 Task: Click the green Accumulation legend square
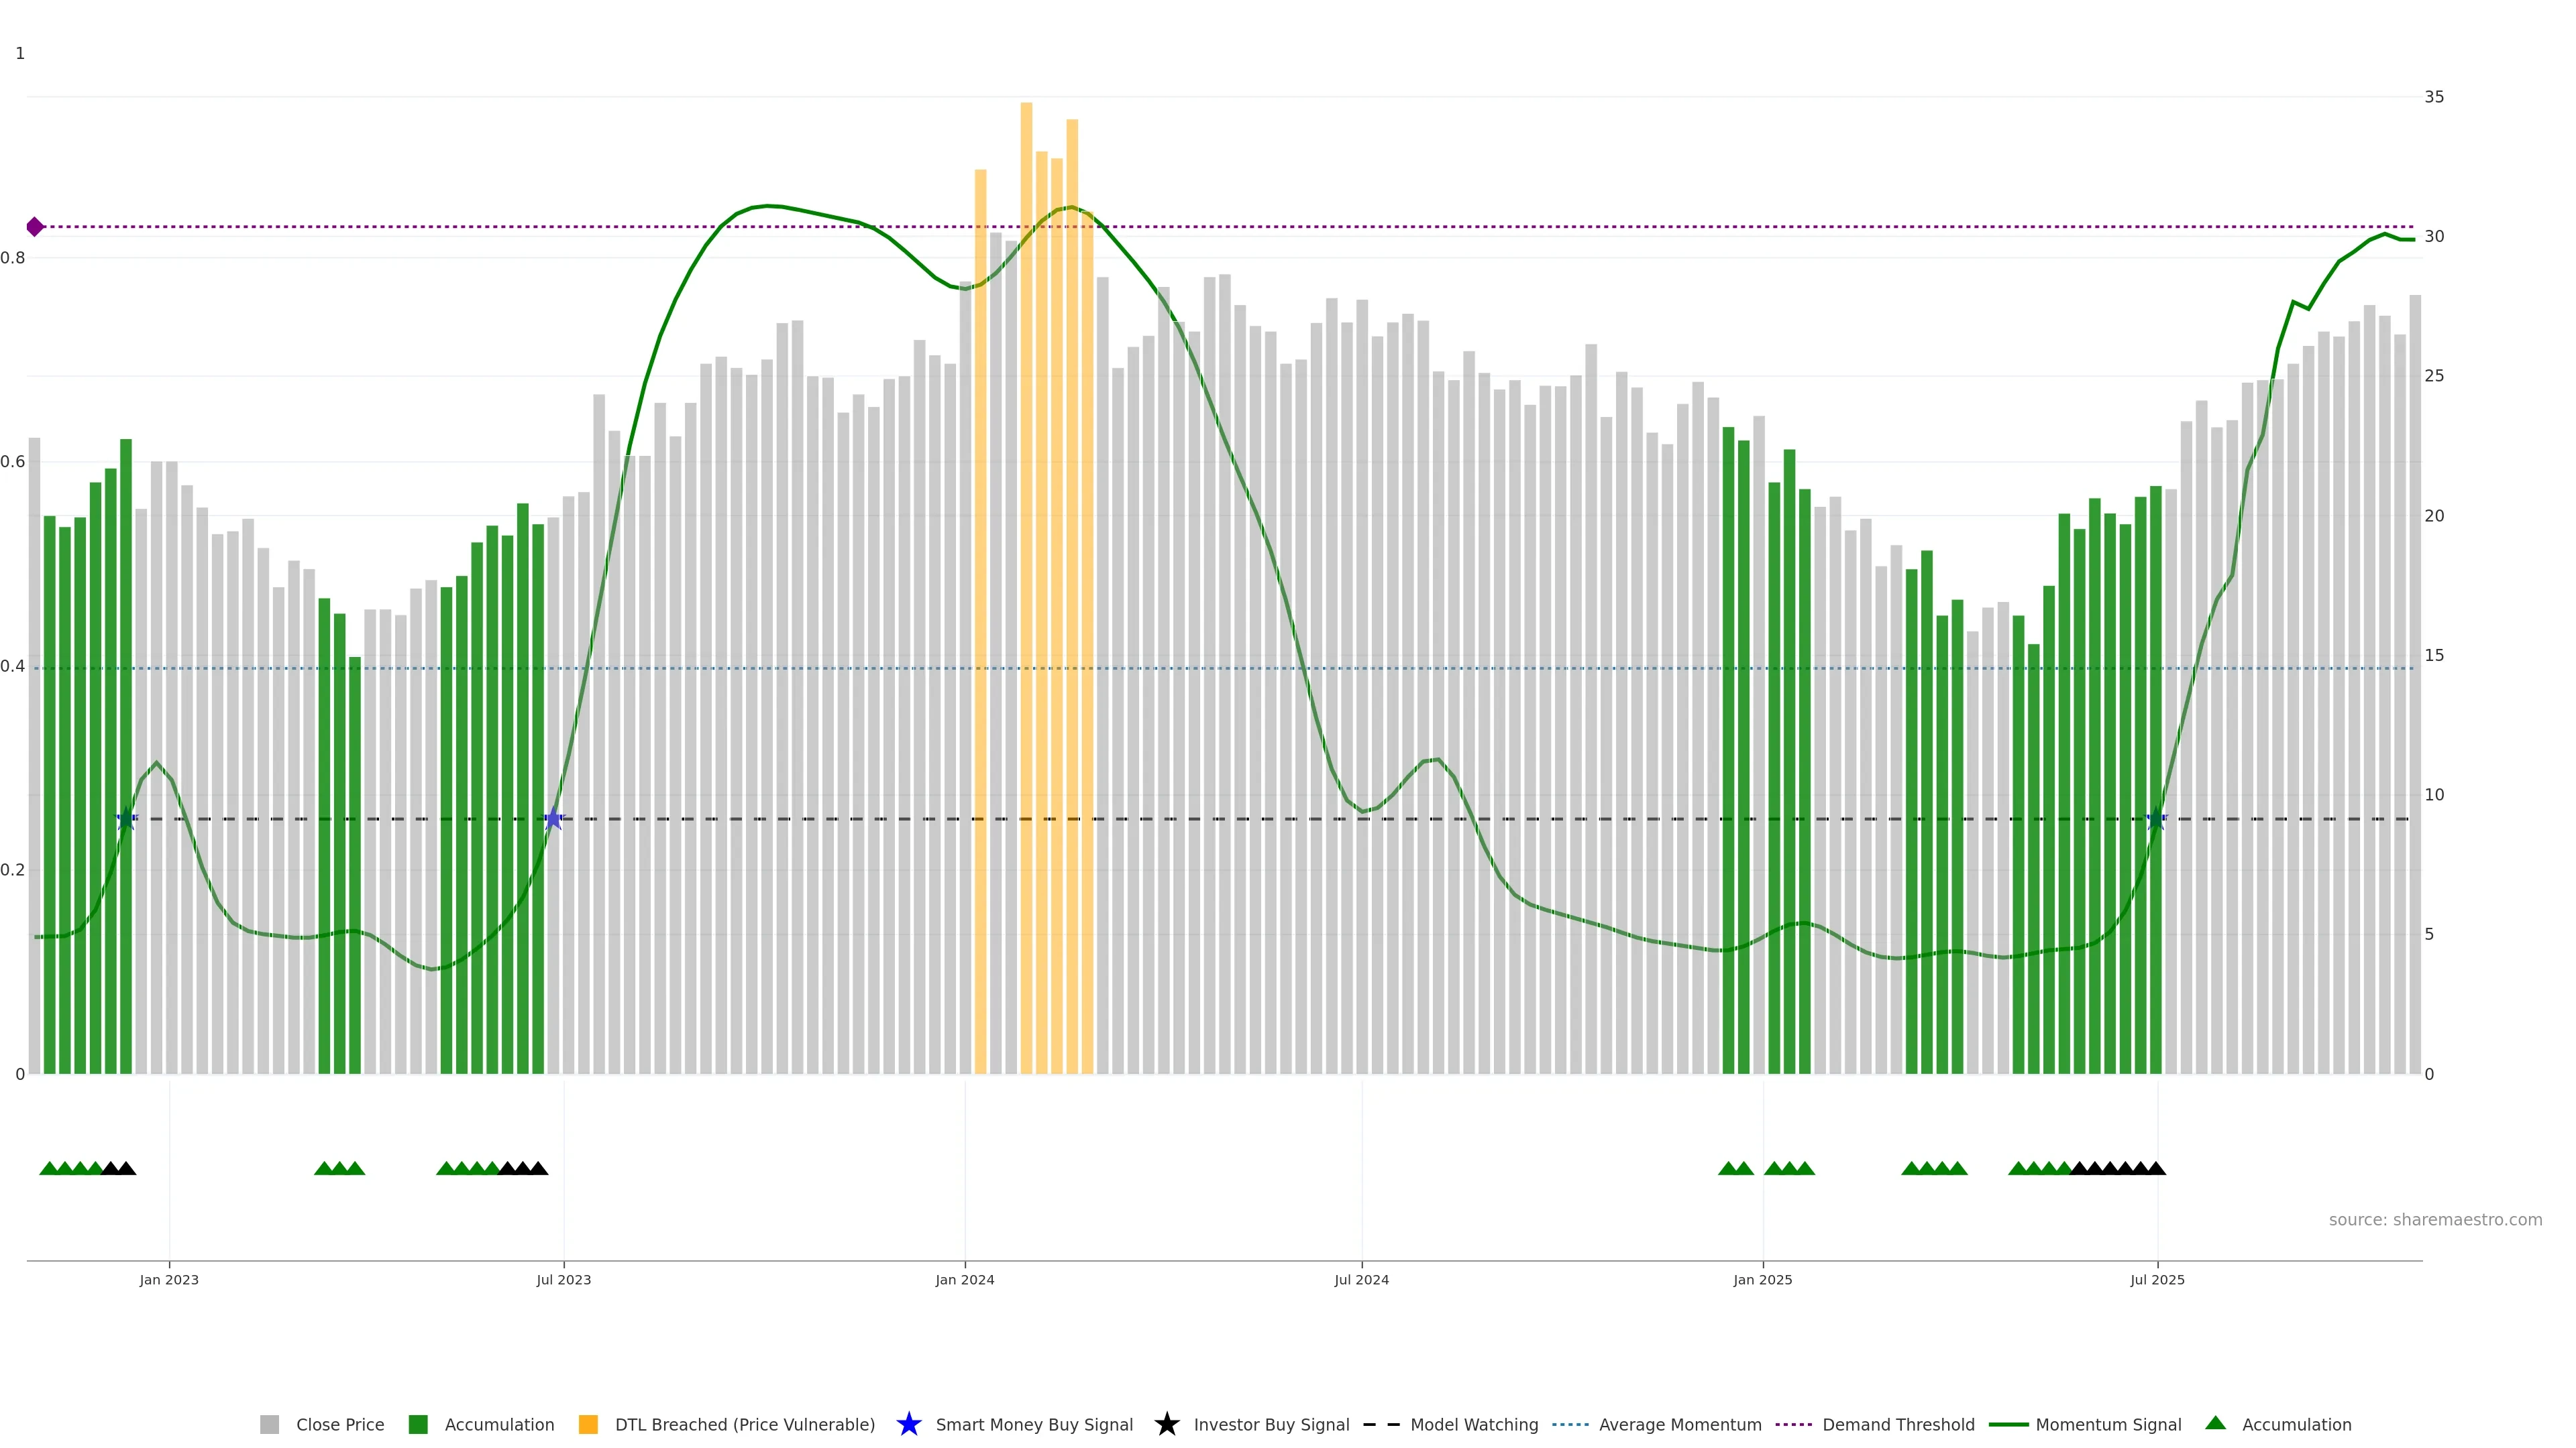(418, 1424)
